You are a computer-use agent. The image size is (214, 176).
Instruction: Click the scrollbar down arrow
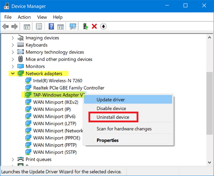coord(209,162)
